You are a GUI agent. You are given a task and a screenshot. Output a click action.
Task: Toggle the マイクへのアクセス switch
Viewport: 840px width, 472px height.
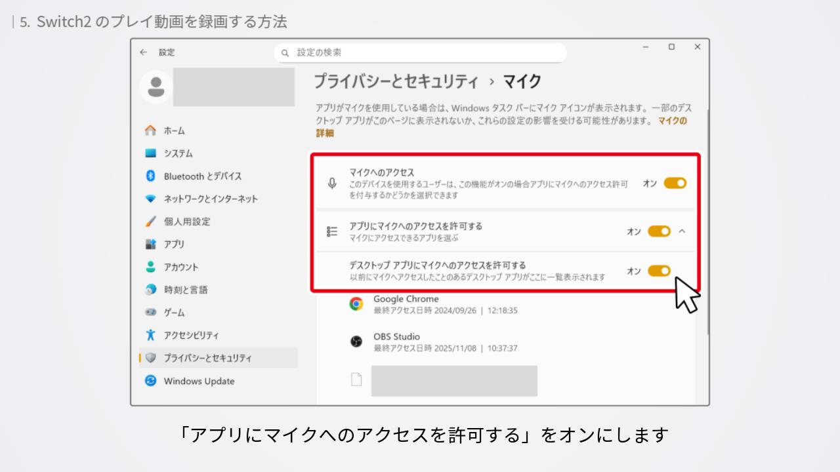tap(675, 184)
